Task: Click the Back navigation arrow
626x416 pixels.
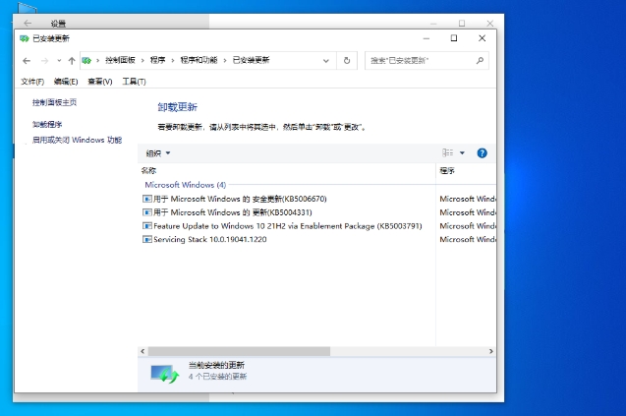Action: 27,60
